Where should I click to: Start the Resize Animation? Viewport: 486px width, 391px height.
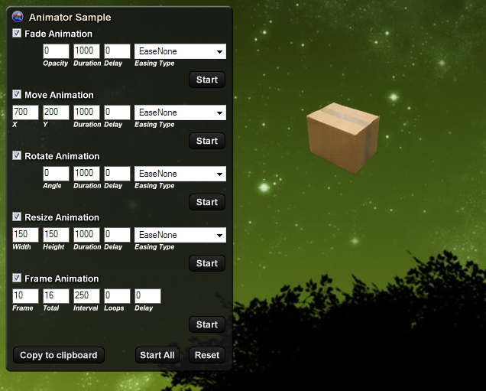[207, 263]
